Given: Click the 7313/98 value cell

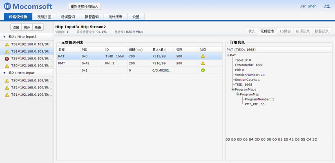Looking at the screenshot, I should click(x=163, y=56).
